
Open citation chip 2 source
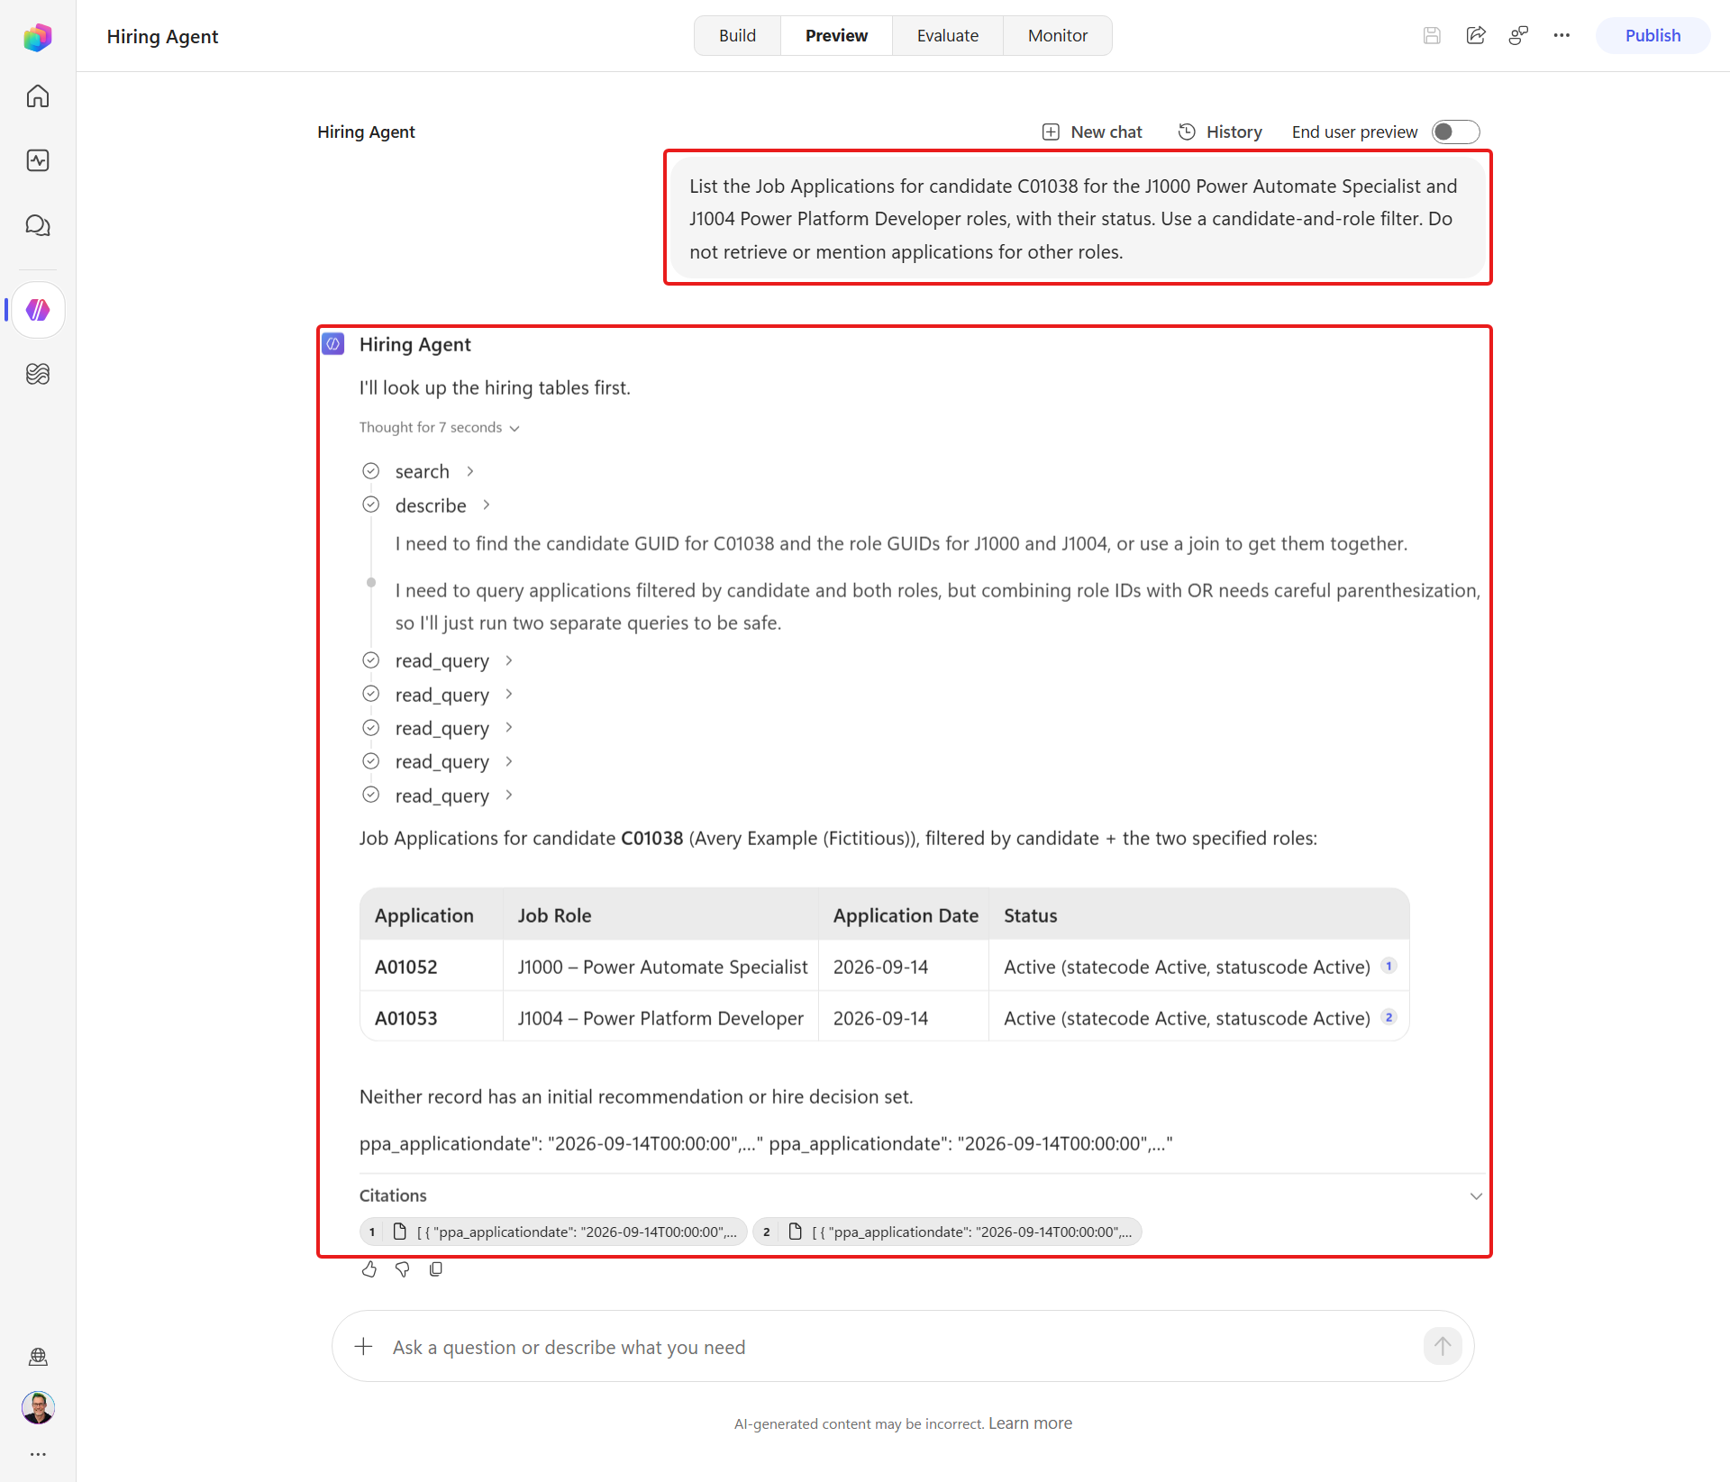coord(947,1232)
